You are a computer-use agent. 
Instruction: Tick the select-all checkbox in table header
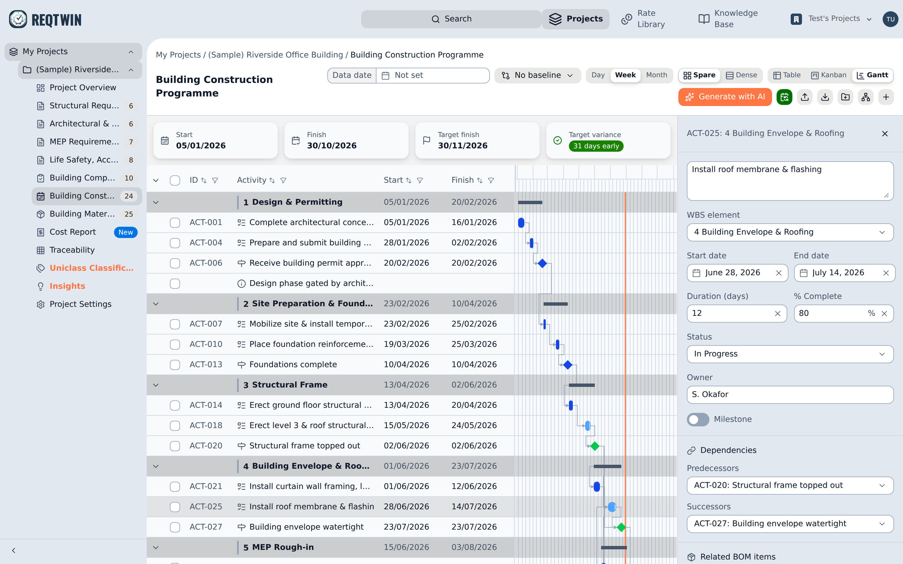pos(175,180)
